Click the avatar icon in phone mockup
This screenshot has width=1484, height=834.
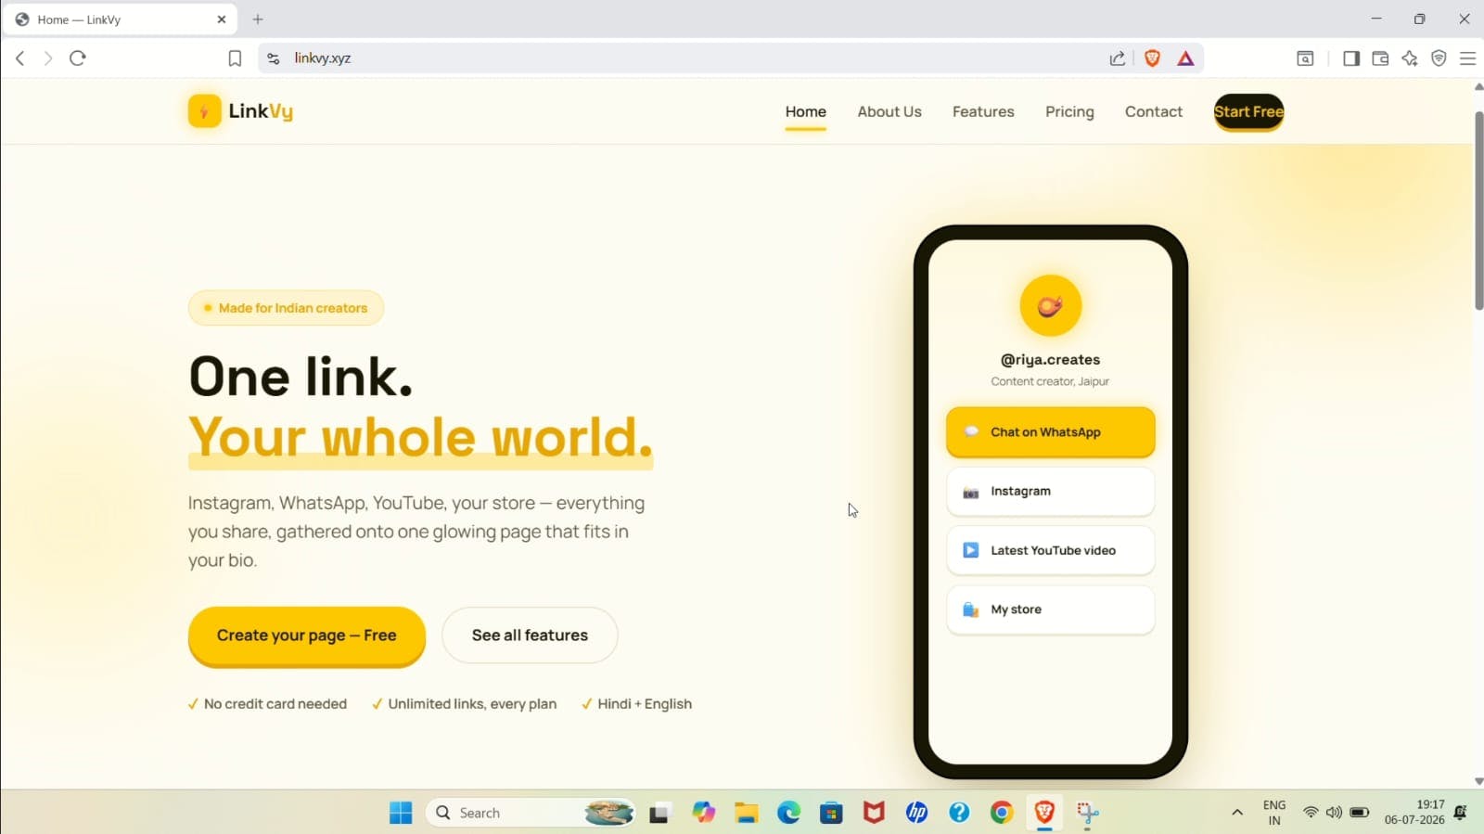coord(1051,305)
